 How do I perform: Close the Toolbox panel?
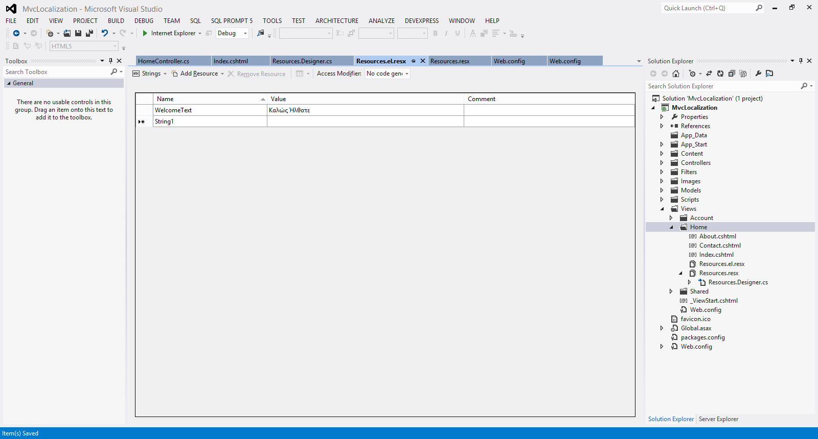click(119, 61)
